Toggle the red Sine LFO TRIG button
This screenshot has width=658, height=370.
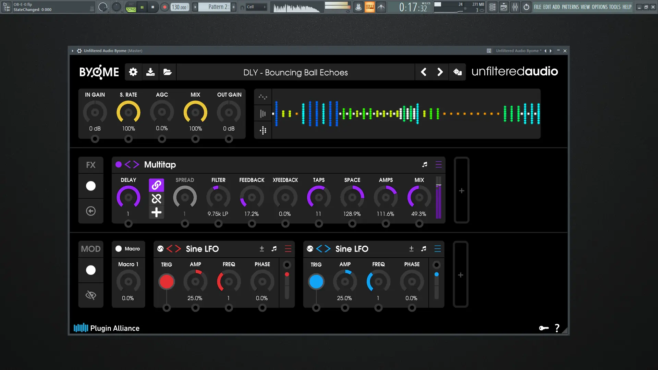(x=167, y=282)
